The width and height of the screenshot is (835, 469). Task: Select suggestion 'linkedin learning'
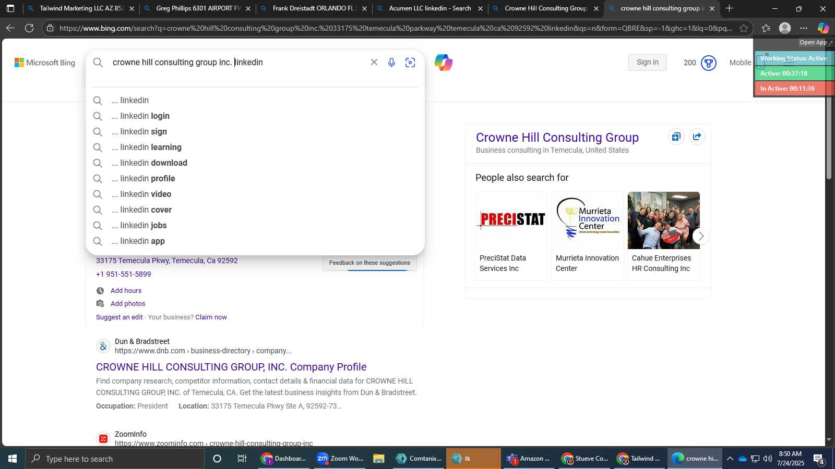255,147
